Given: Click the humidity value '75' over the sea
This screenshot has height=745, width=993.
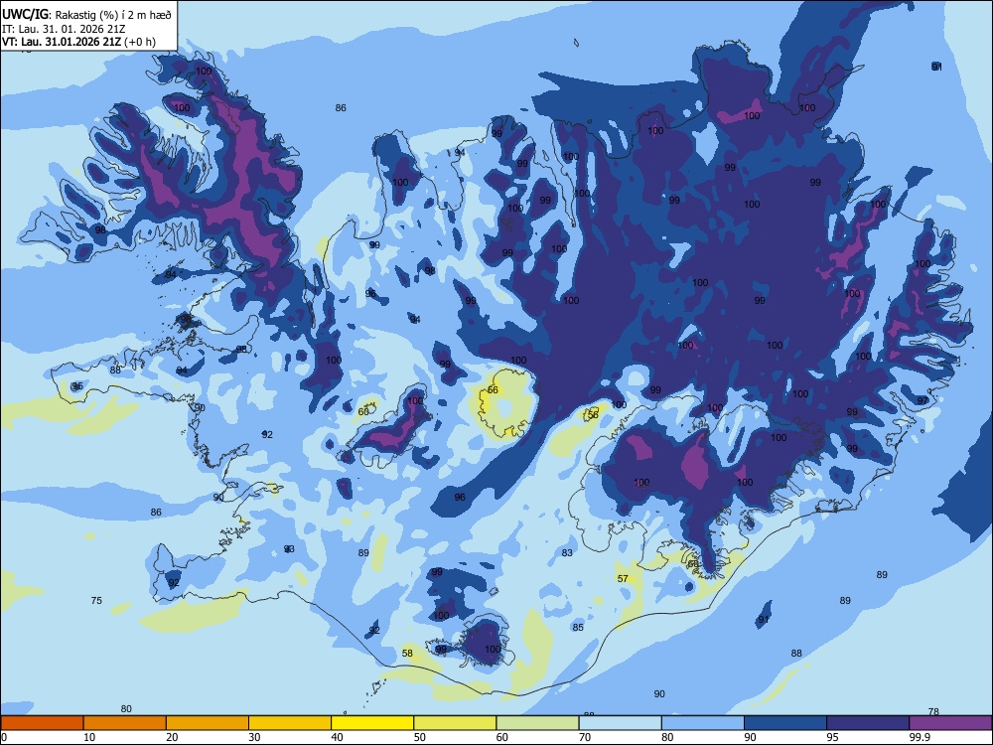Looking at the screenshot, I should [x=96, y=601].
